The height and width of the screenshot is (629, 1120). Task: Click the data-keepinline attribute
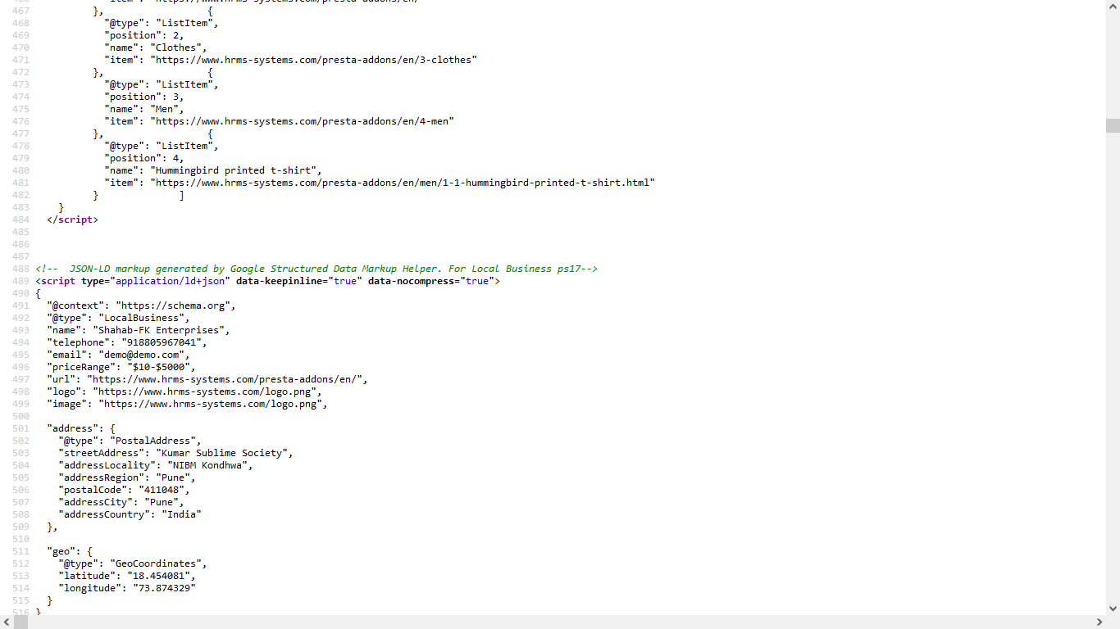pos(299,281)
